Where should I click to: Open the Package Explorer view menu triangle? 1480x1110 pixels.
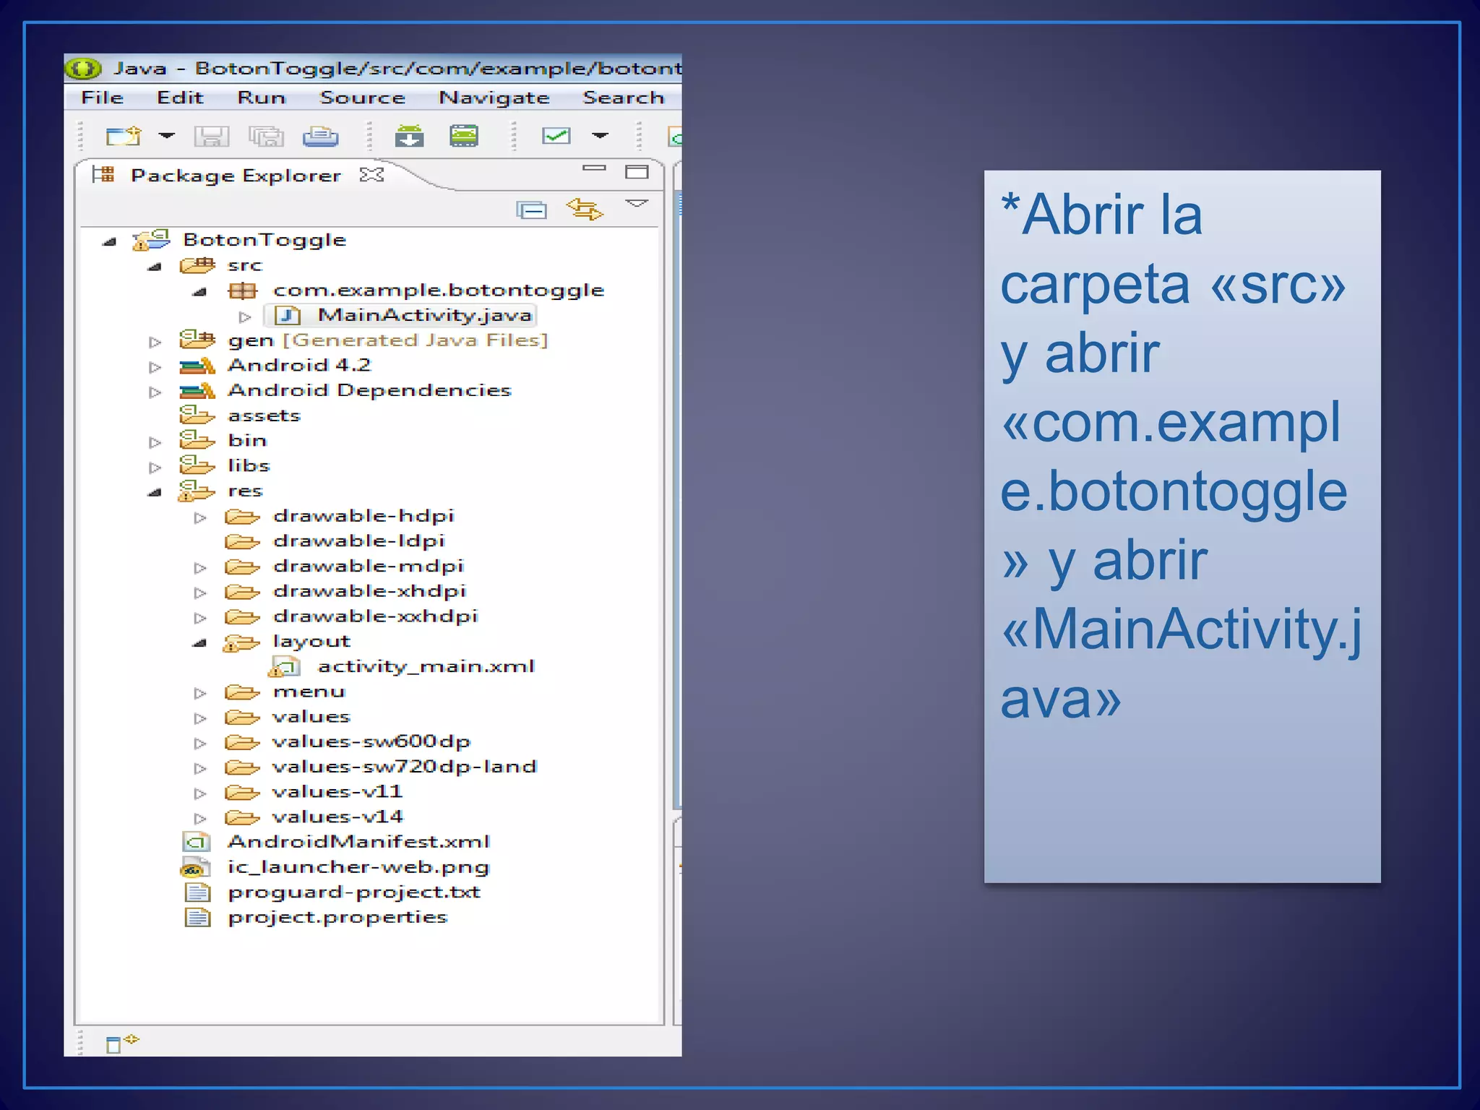[x=637, y=204]
